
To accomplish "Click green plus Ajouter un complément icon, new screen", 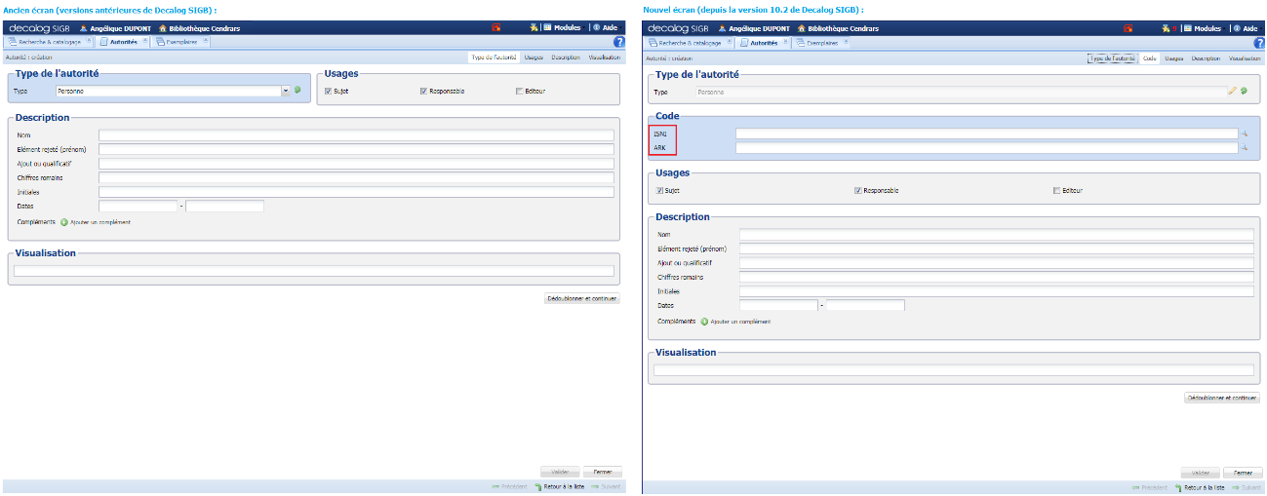I will 705,322.
